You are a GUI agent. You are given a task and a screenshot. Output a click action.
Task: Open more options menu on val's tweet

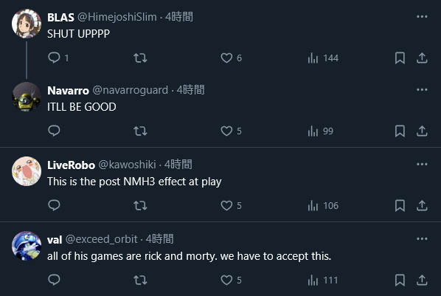422,239
